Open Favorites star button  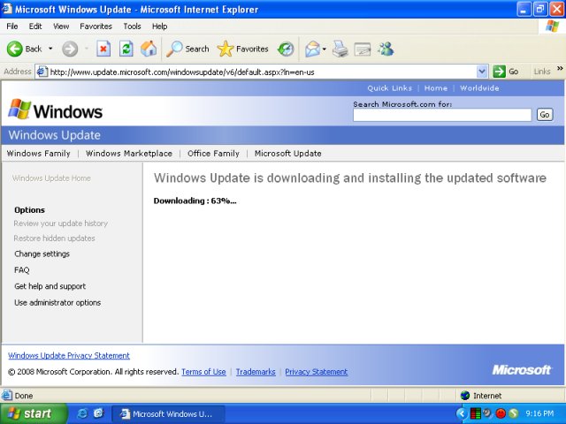pos(242,49)
